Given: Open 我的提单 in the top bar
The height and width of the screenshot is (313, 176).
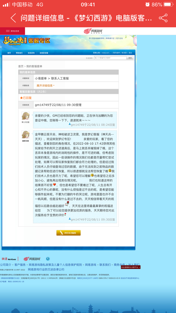Looking at the screenshot, I should [x=117, y=53].
